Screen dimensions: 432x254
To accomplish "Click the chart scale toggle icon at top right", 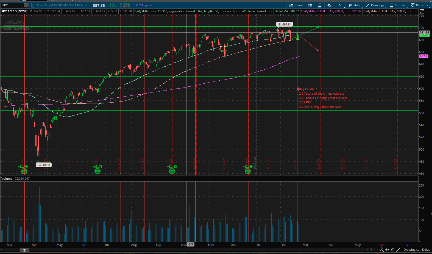I will click(422, 11).
